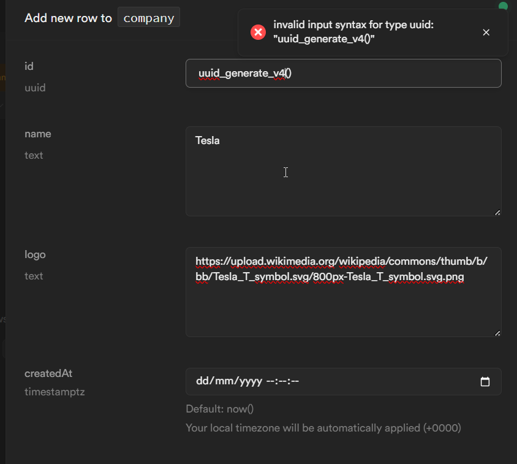Focus the id uuid input field
517x464 pixels.
(x=343, y=74)
